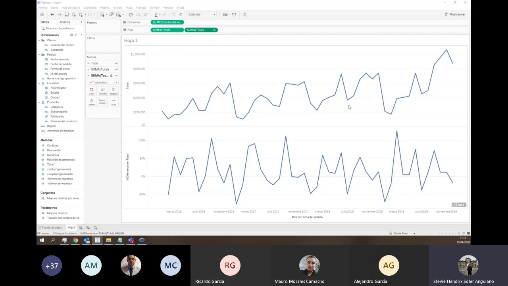Screen dimensions: 508x286
Task: Click the first SUMA(Total) pill in Filas
Action: (167, 30)
